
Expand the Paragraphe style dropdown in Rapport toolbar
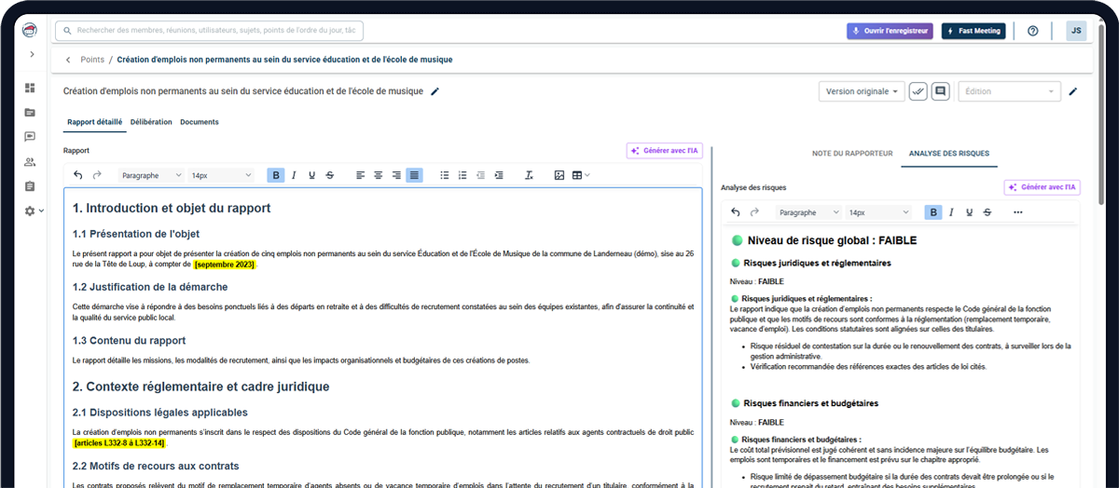[x=149, y=175]
